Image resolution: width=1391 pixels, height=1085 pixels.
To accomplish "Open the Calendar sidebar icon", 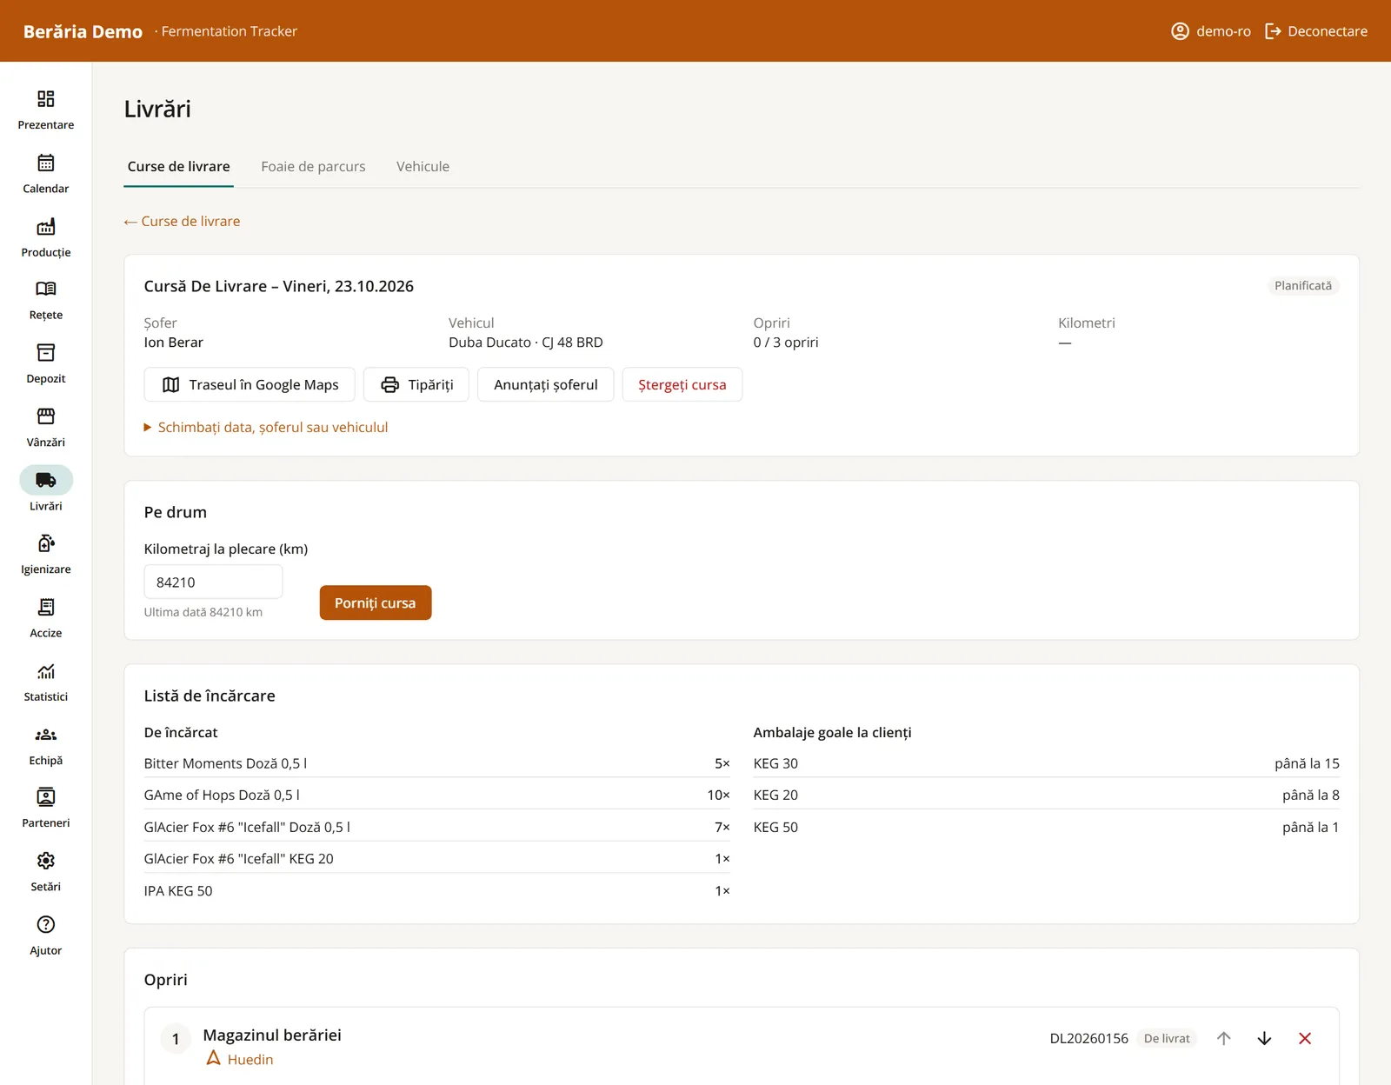I will click(x=46, y=163).
